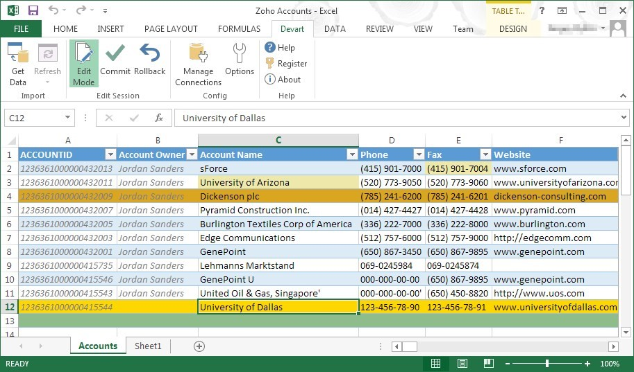Switch to the REVIEW ribbon tab
The image size is (634, 372).
[x=379, y=28]
